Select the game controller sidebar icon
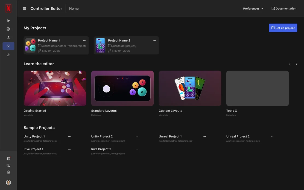Viewport: 304px width, 190px height. coord(8,46)
